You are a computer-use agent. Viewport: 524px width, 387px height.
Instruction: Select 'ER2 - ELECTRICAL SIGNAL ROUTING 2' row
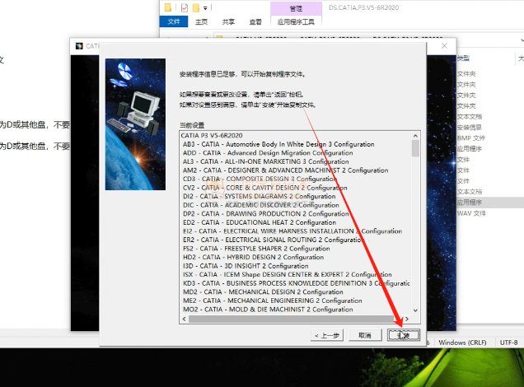pyautogui.click(x=273, y=240)
